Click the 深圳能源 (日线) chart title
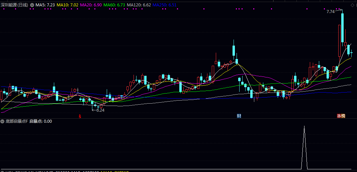Screen dimensions: 357x172 click(14, 5)
